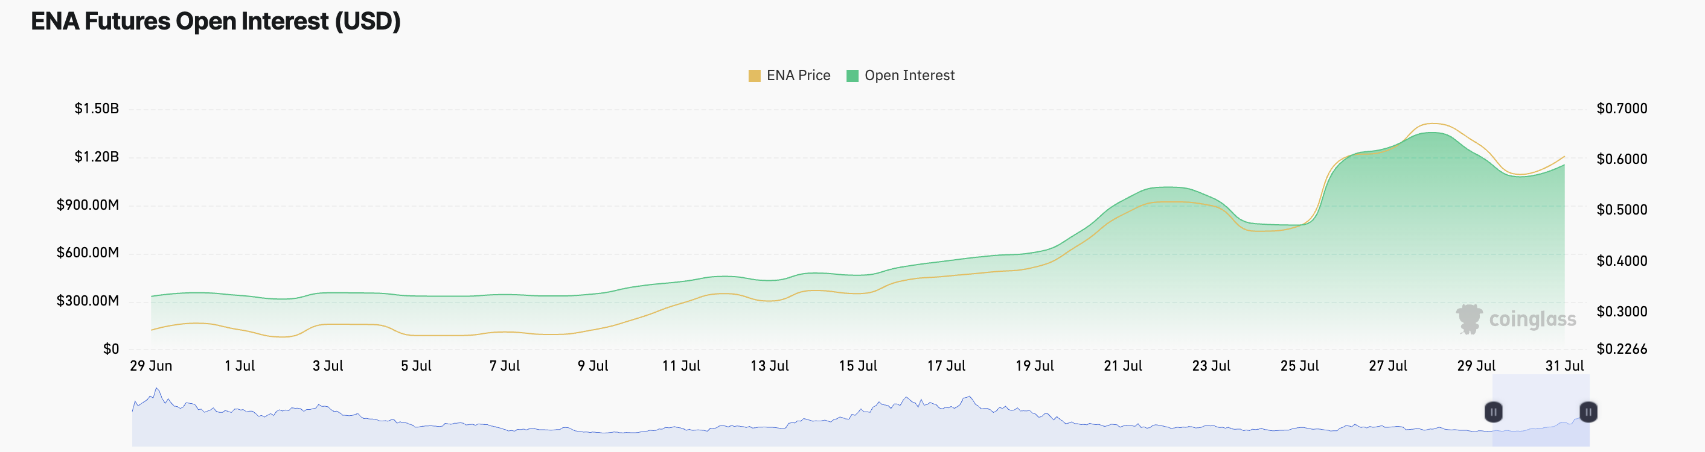Click the 21 Jul x-axis date label
The image size is (1705, 452).
point(1122,366)
